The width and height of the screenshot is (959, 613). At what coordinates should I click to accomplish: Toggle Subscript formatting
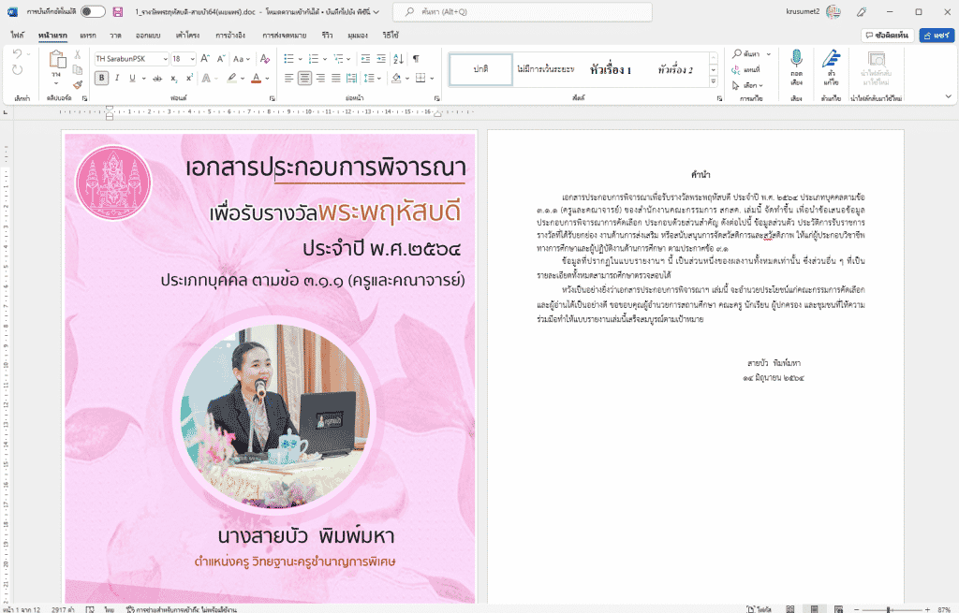[x=173, y=79]
